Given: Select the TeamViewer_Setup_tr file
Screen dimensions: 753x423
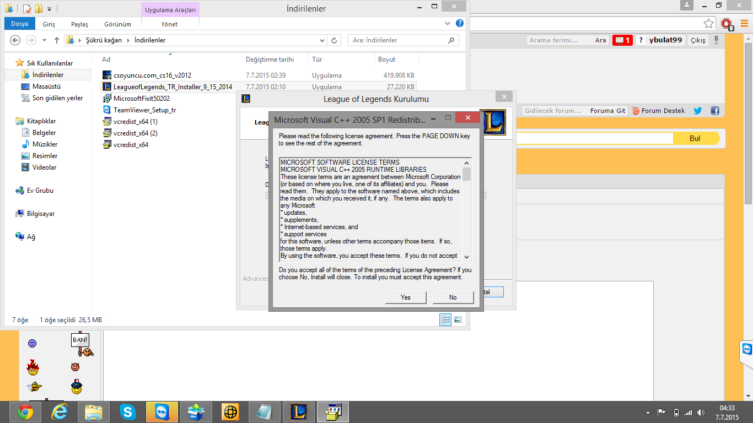Looking at the screenshot, I should 144,110.
